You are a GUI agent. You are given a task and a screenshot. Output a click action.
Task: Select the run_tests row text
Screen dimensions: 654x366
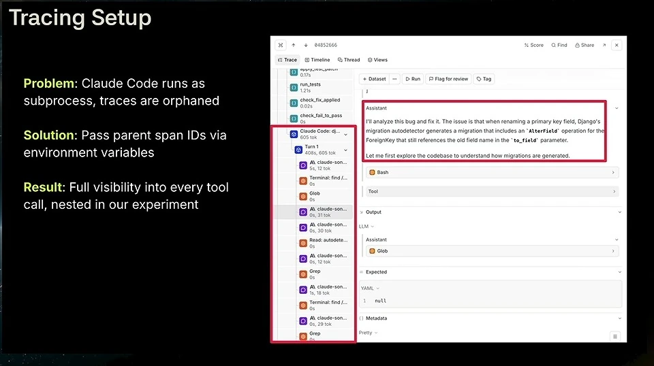click(x=311, y=84)
